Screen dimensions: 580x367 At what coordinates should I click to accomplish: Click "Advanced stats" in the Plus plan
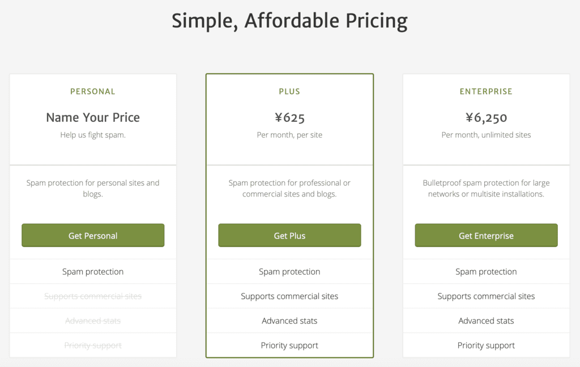click(x=289, y=321)
